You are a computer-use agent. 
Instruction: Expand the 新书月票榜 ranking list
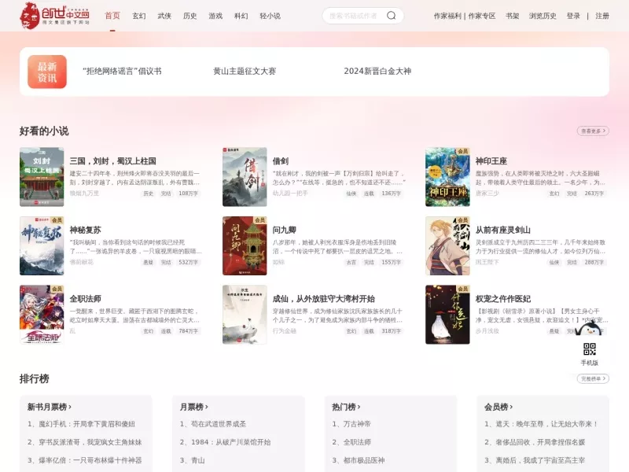pyautogui.click(x=49, y=407)
